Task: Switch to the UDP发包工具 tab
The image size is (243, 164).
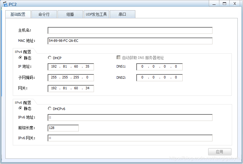Action: 96,14
